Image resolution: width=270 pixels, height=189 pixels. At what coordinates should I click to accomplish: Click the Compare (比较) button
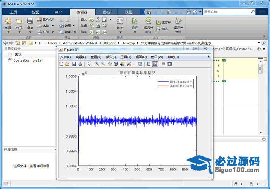pos(44,26)
